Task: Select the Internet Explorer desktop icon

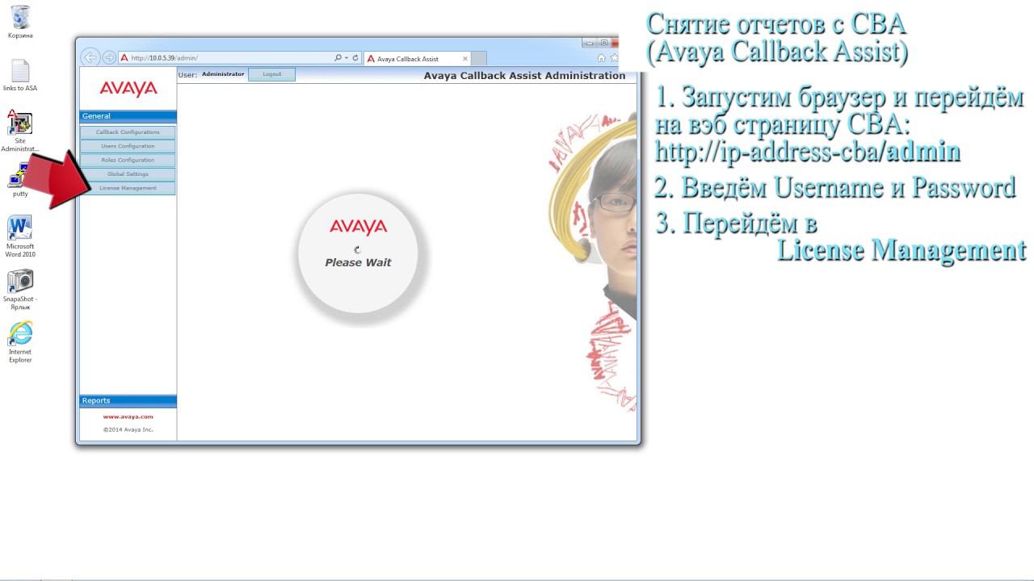Action: click(20, 343)
